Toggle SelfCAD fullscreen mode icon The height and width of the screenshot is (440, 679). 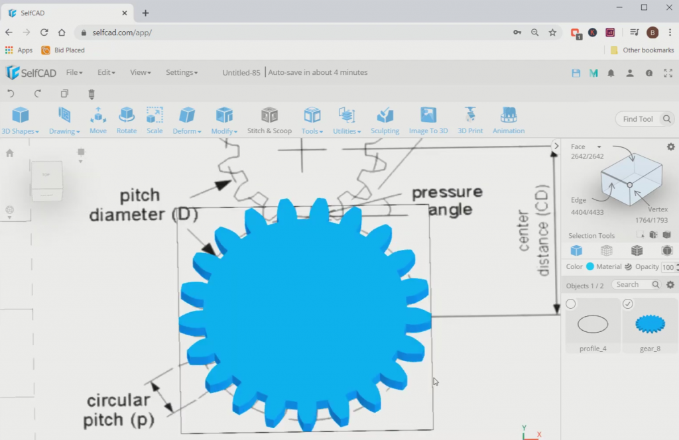tap(668, 73)
